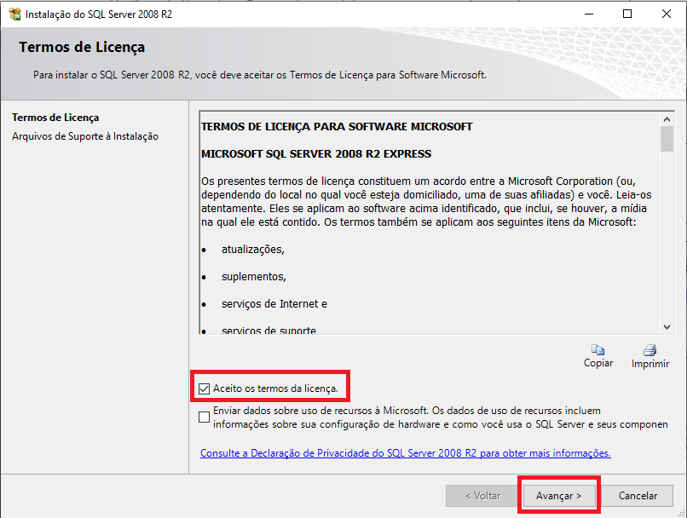The image size is (687, 518).
Task: Toggle the 'Aceito os termos da licença' checkbox
Action: (x=205, y=388)
